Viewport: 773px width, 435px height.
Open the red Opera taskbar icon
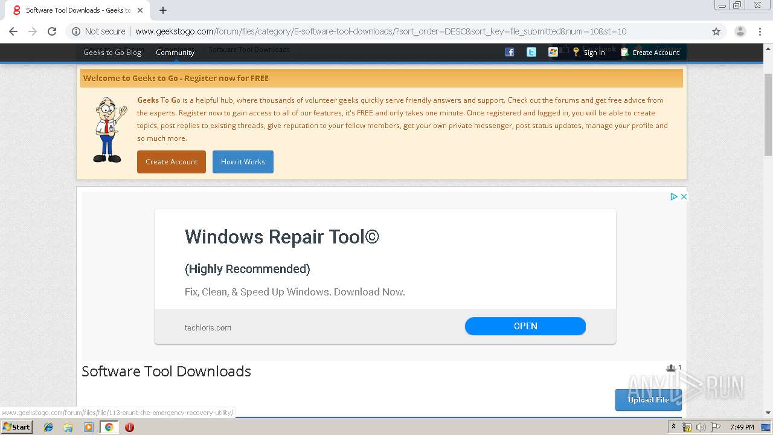129,427
